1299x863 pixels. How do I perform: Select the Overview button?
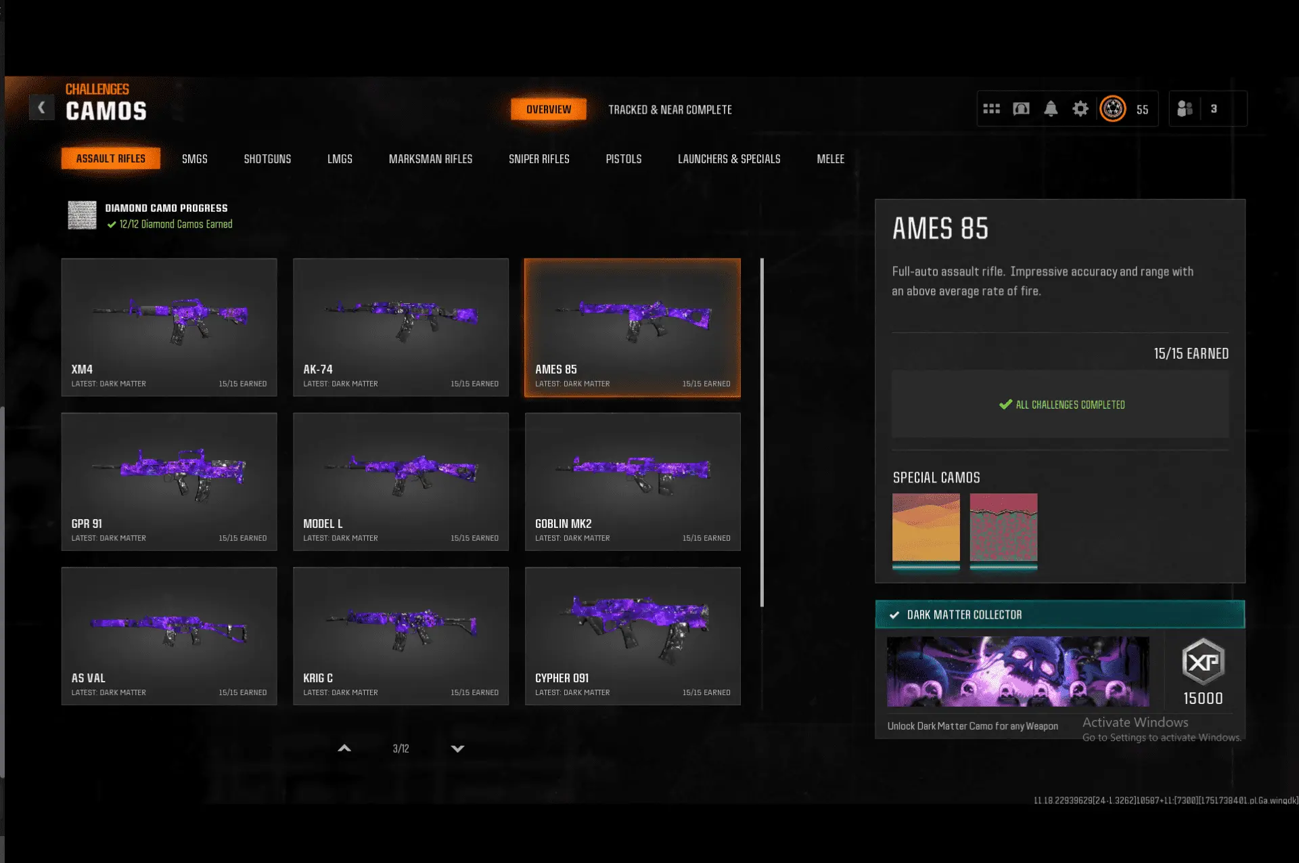click(549, 110)
